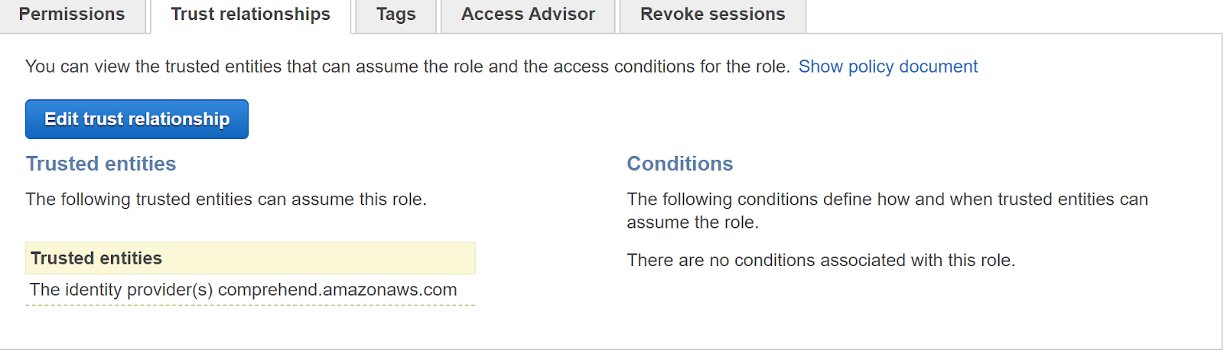Go to the Revoke sessions tab

point(712,15)
